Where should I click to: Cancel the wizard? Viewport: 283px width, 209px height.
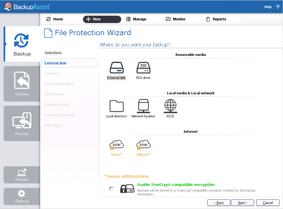(x=268, y=203)
